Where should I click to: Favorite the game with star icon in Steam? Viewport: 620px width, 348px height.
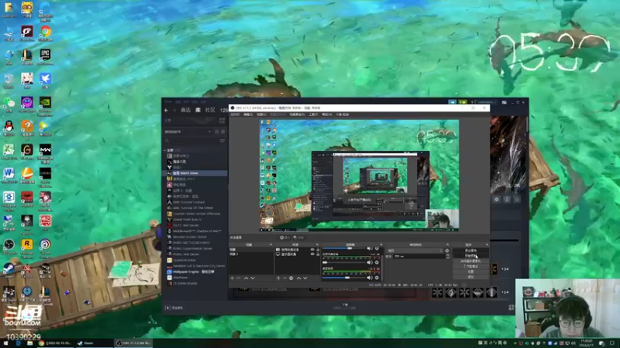click(517, 200)
